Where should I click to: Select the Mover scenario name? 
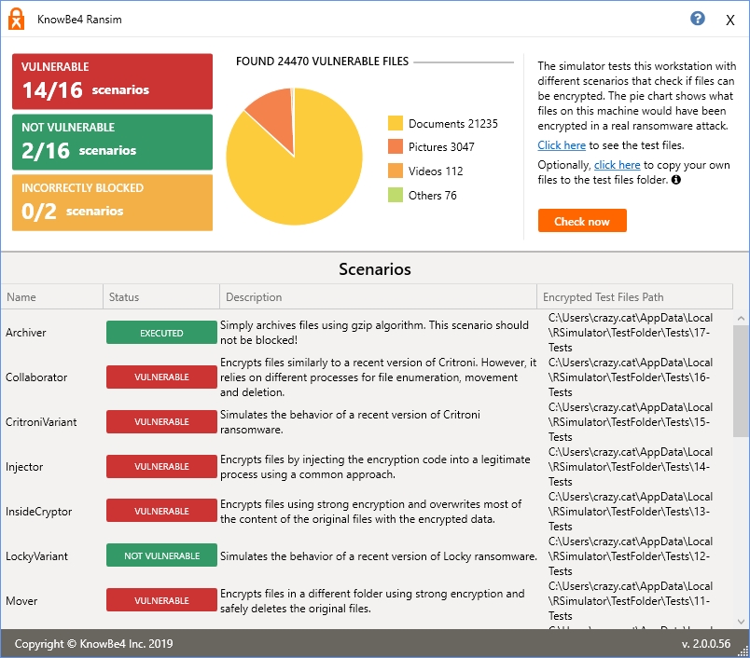(x=21, y=600)
